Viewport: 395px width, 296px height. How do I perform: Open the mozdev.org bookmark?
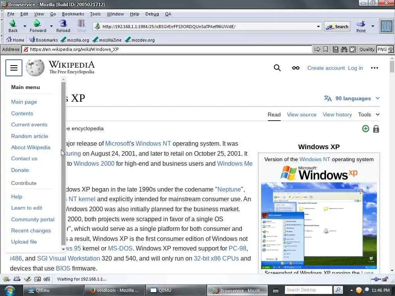(140, 40)
